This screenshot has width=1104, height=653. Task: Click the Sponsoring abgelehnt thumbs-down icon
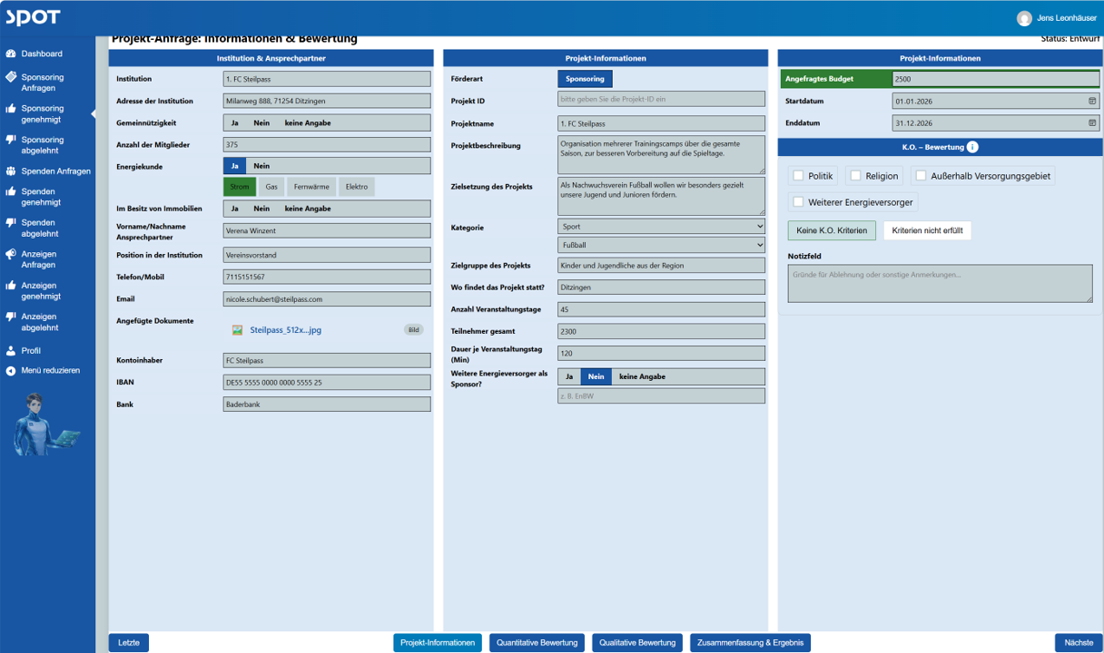(11, 140)
